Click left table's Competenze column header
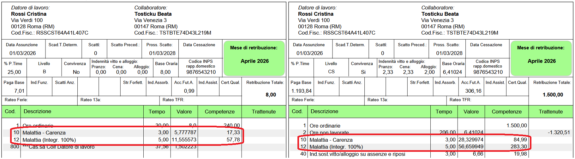The width and height of the screenshot is (575, 159). pos(219,112)
